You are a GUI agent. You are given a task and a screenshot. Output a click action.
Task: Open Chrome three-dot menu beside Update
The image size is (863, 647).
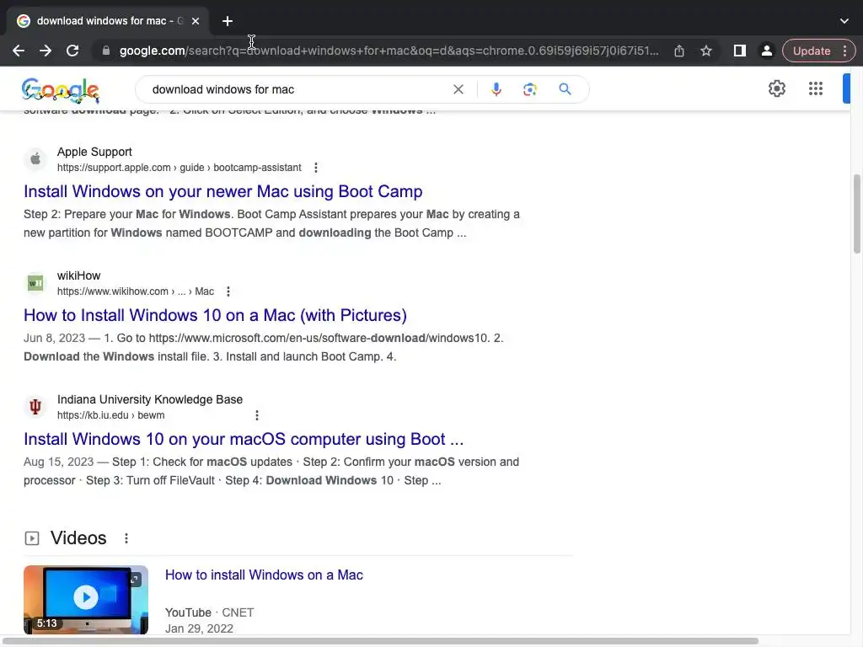(x=844, y=51)
